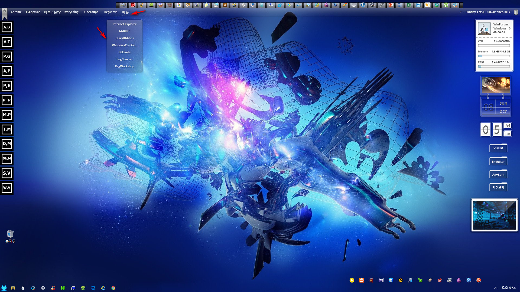Click the Swap usage bar in widget
Viewport: 520px width, 292px height.
pos(494,66)
